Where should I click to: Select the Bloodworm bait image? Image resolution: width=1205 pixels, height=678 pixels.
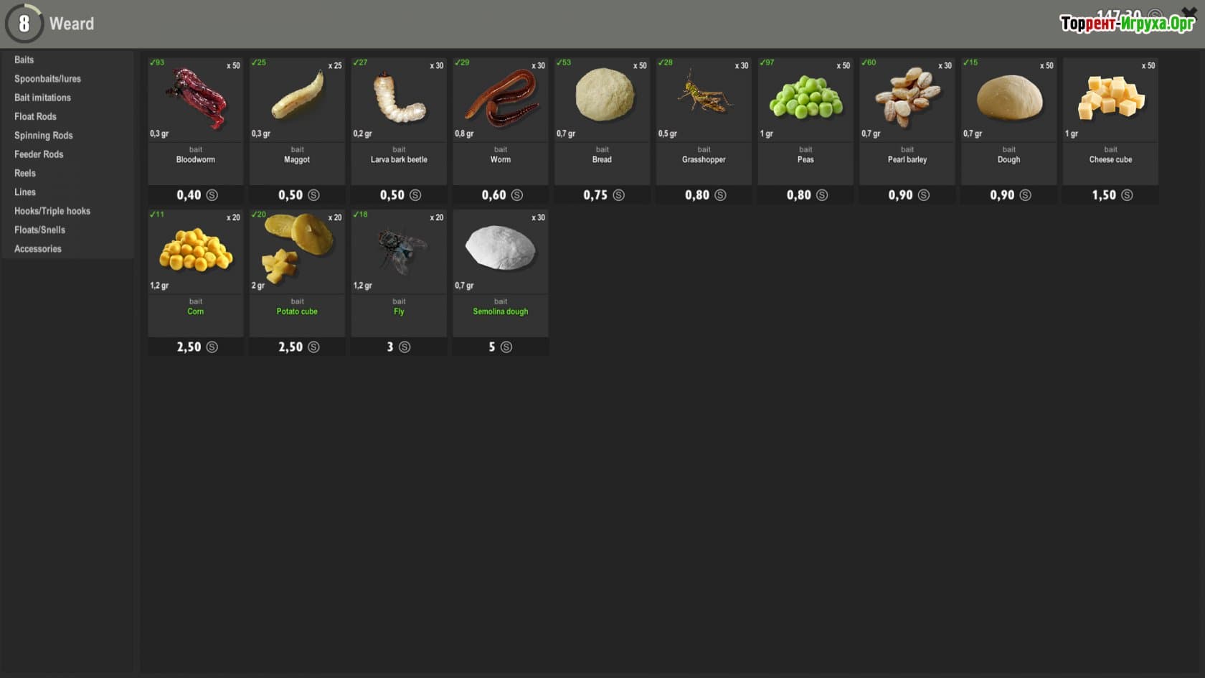point(195,98)
